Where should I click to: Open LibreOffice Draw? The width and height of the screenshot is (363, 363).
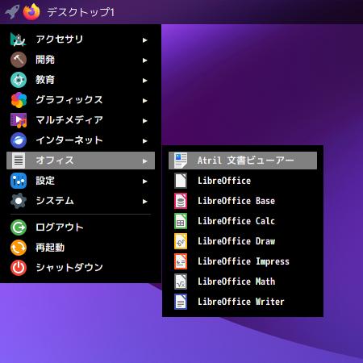click(243, 241)
